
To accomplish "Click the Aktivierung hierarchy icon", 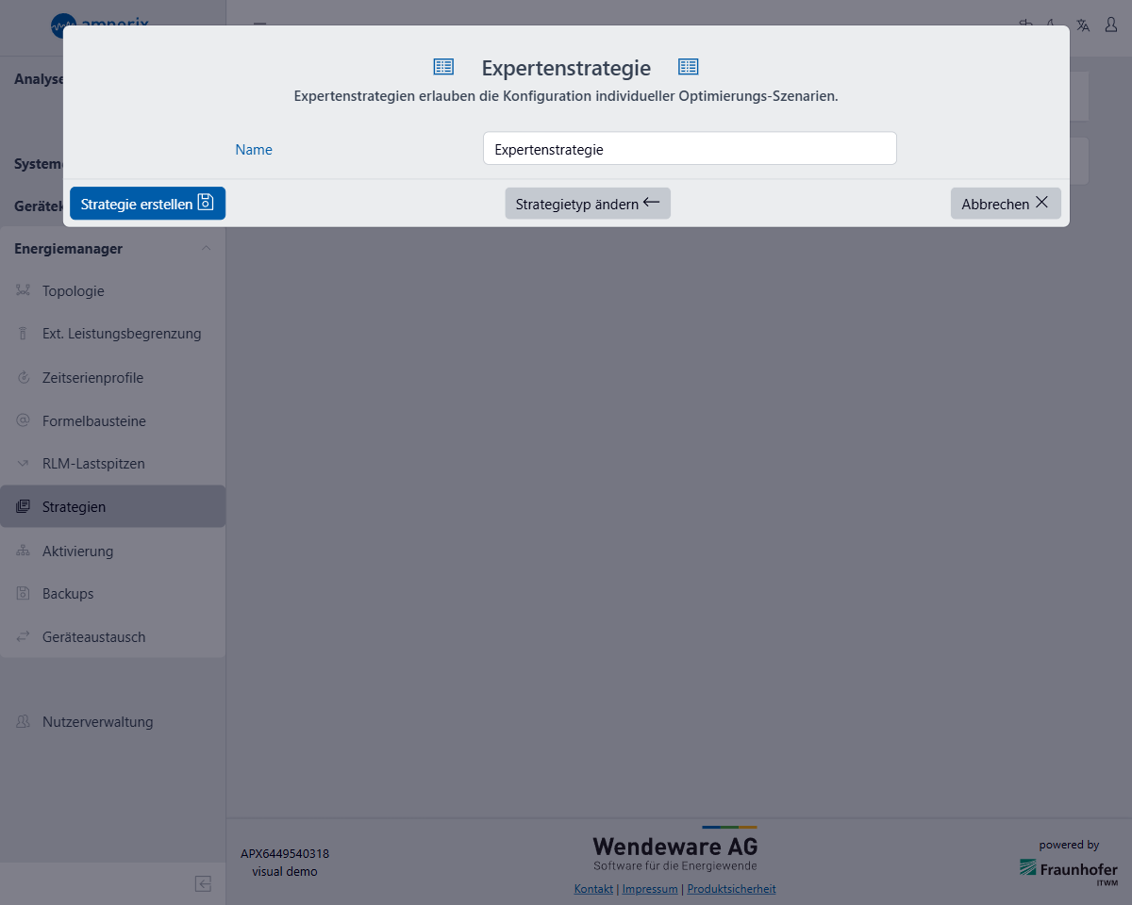I will [24, 551].
